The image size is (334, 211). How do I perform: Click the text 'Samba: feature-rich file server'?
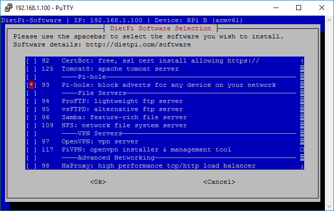[124, 118]
